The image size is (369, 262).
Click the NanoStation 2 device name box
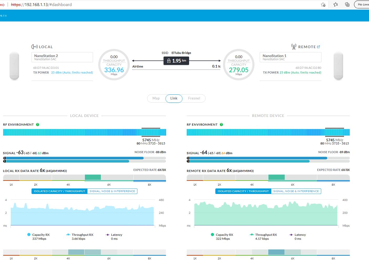click(x=62, y=57)
